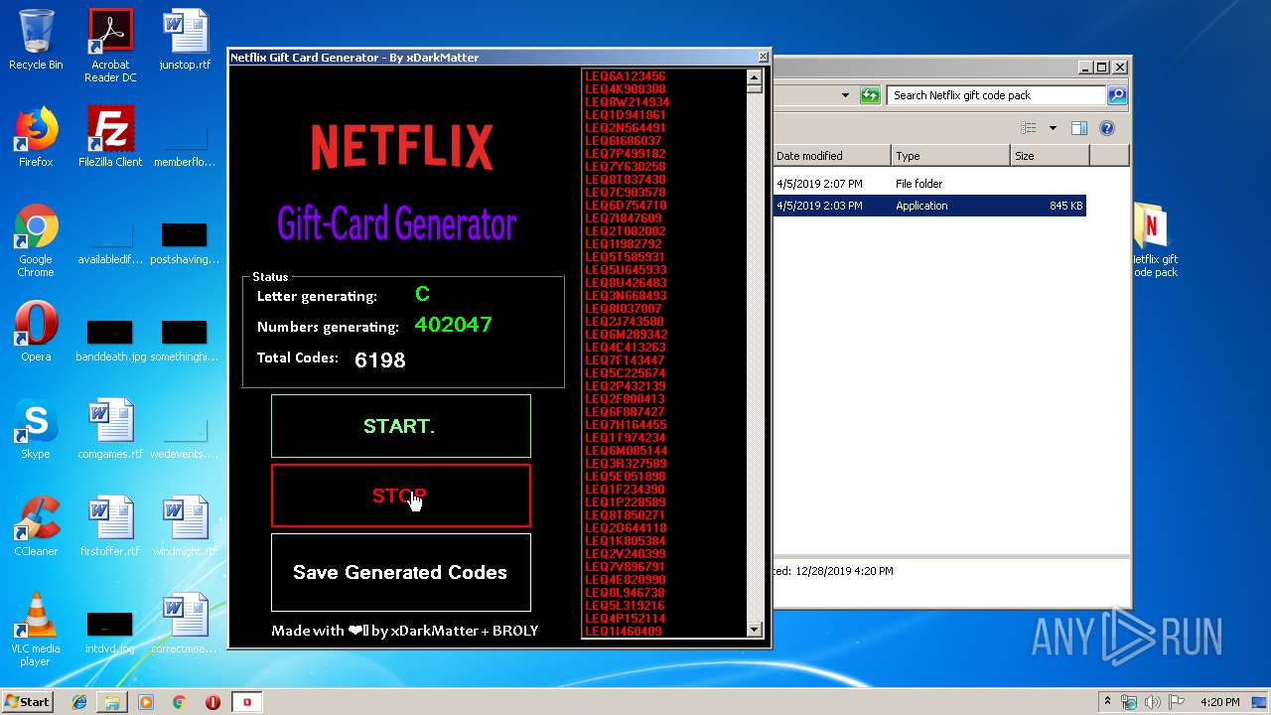
Task: Launch Google Chrome from the desktop
Action: (36, 240)
